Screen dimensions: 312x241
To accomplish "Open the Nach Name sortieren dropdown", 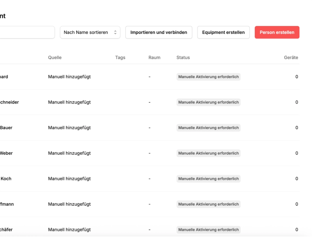I will pos(90,33).
